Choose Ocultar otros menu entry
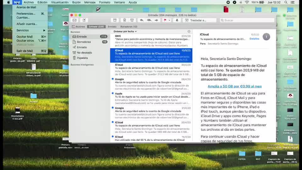This screenshot has width=302, height=170. [x=30, y=41]
